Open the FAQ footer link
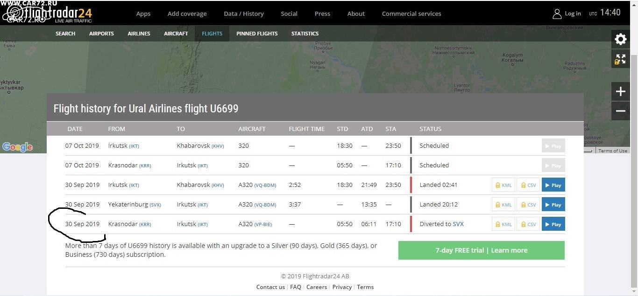 coord(296,287)
